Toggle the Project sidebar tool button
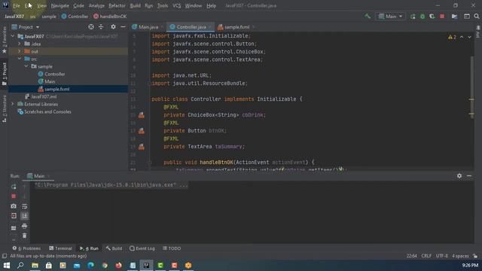Viewport: 482px width, 271px height. click(x=5, y=74)
